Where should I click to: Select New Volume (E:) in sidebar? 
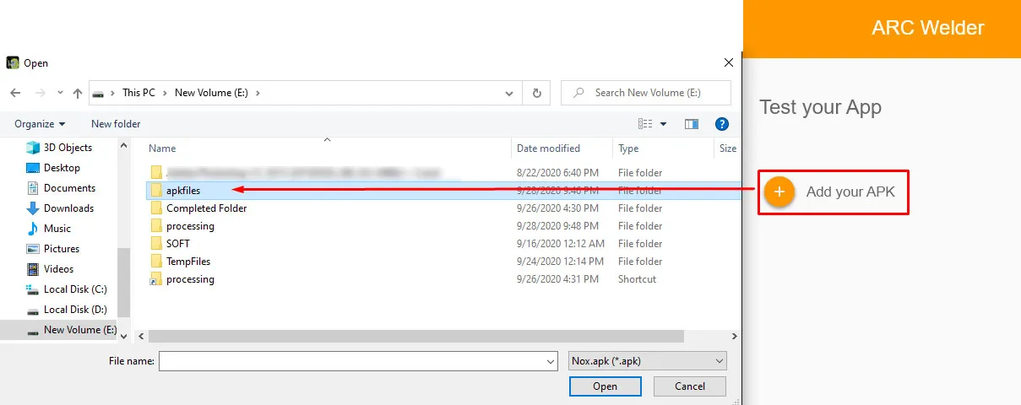[59, 330]
